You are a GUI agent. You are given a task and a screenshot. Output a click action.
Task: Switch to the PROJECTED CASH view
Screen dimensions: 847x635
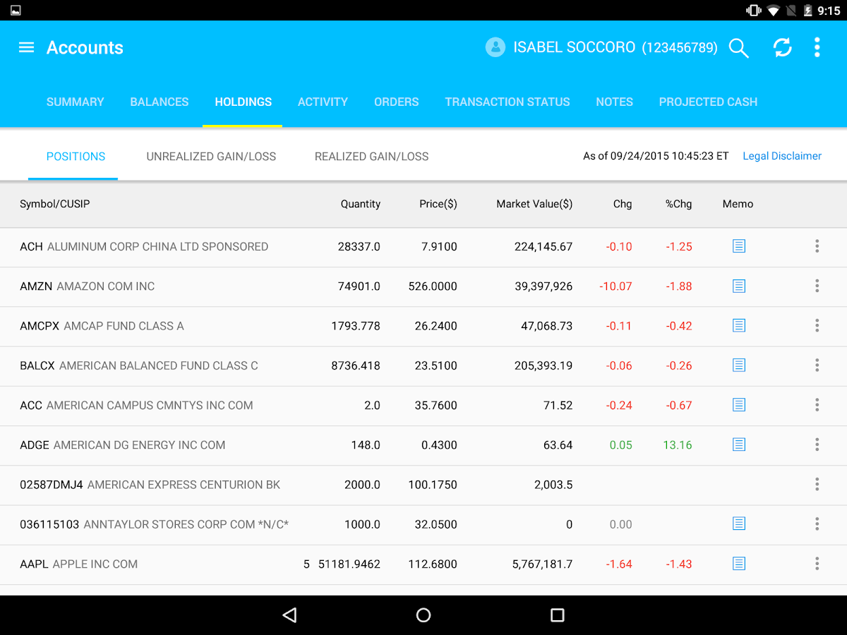708,102
